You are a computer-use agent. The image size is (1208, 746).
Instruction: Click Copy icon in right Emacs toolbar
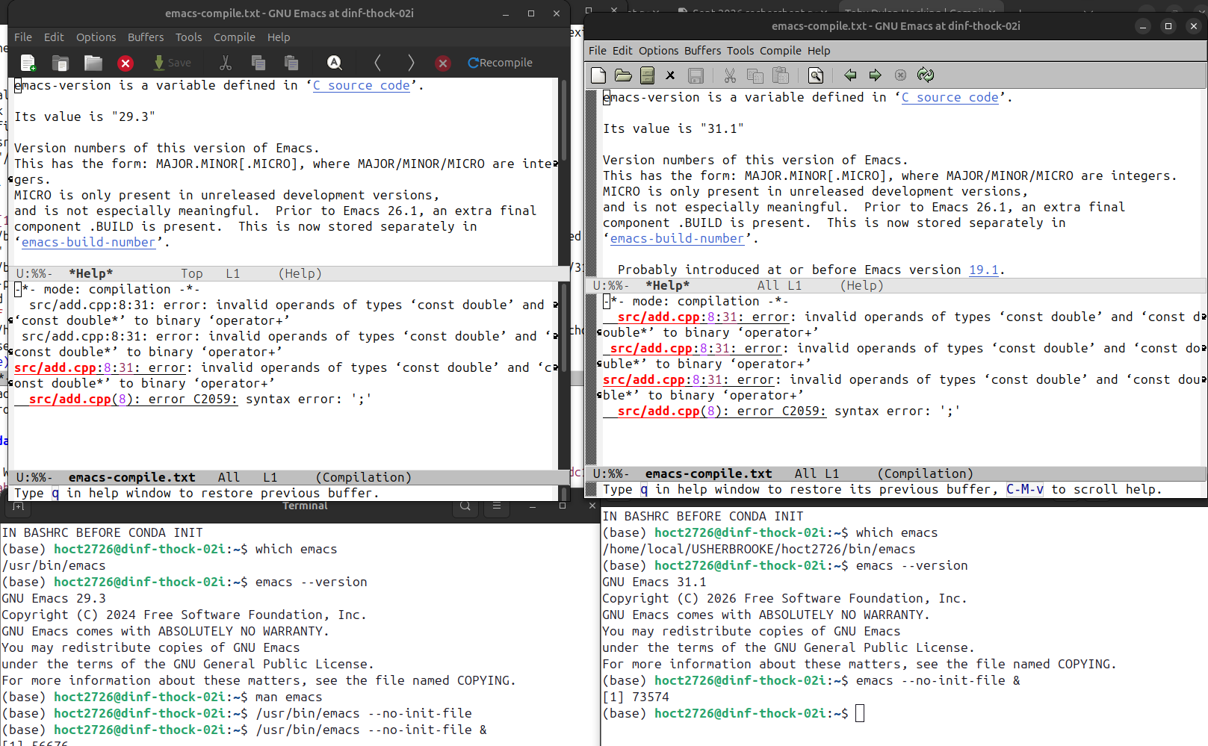coord(755,75)
